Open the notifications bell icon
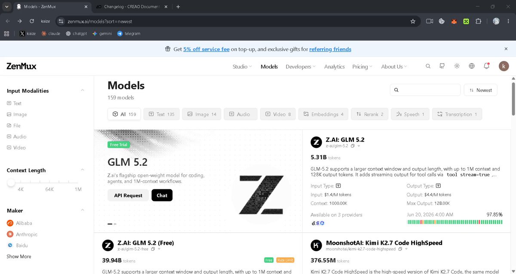The image size is (516, 274). tap(487, 66)
